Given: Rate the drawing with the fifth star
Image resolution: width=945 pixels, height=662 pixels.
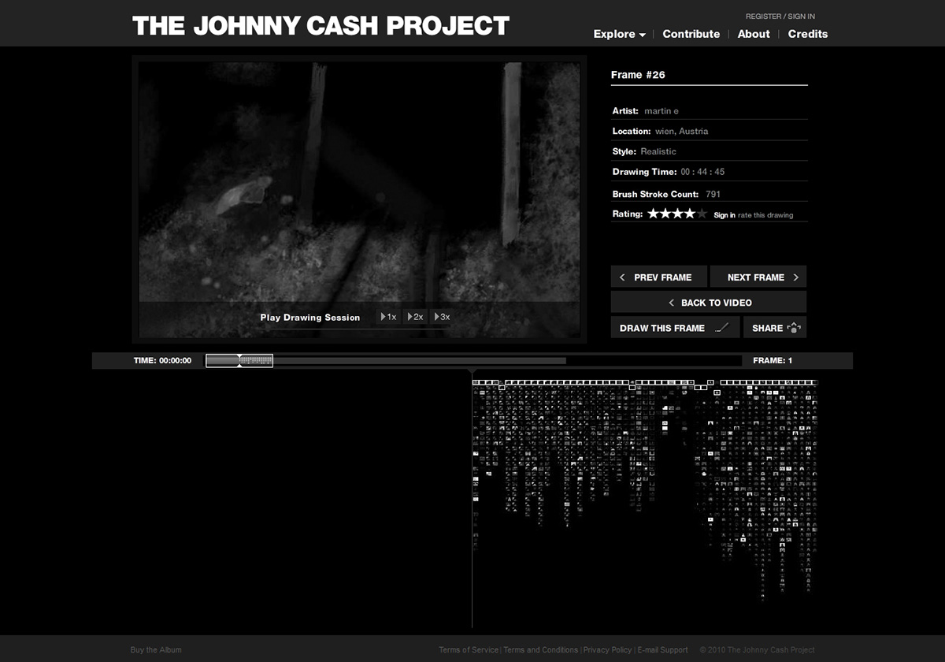Looking at the screenshot, I should [702, 214].
